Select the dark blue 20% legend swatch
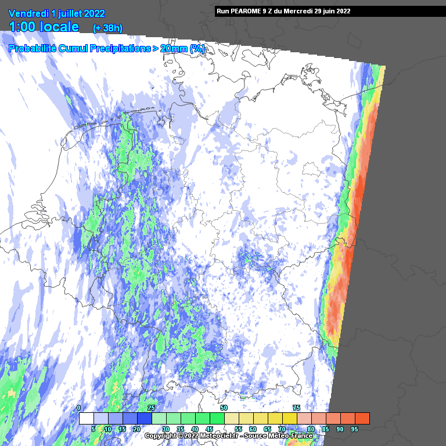This screenshot has height=446, width=446. point(144,418)
